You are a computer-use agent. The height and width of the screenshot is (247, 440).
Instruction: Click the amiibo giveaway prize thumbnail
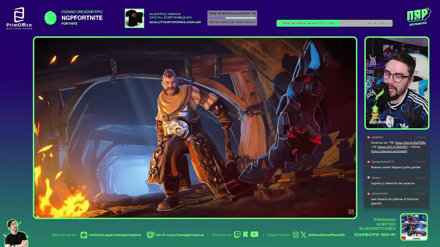(414, 227)
